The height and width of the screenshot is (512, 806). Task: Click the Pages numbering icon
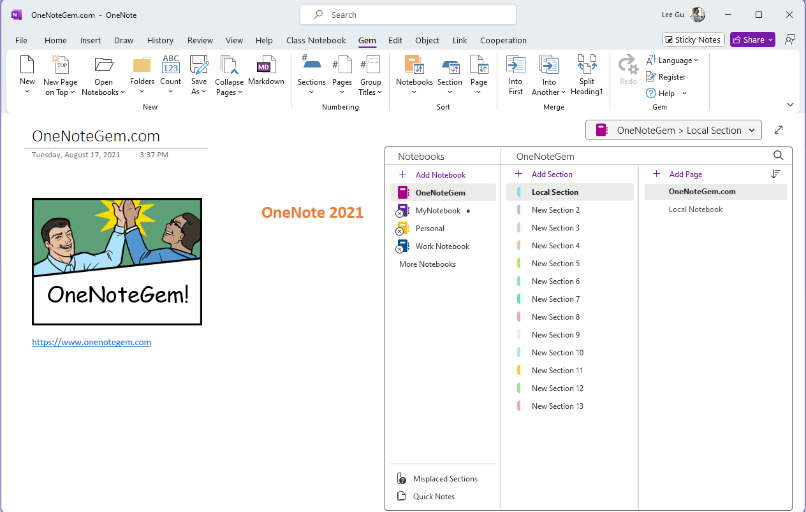point(342,65)
